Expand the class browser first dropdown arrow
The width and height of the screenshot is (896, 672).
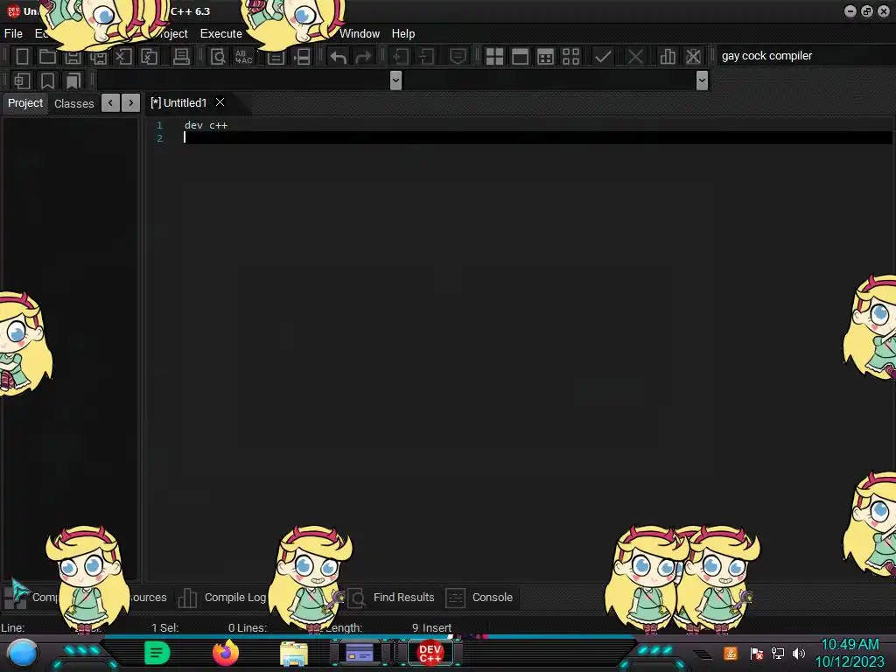click(395, 80)
